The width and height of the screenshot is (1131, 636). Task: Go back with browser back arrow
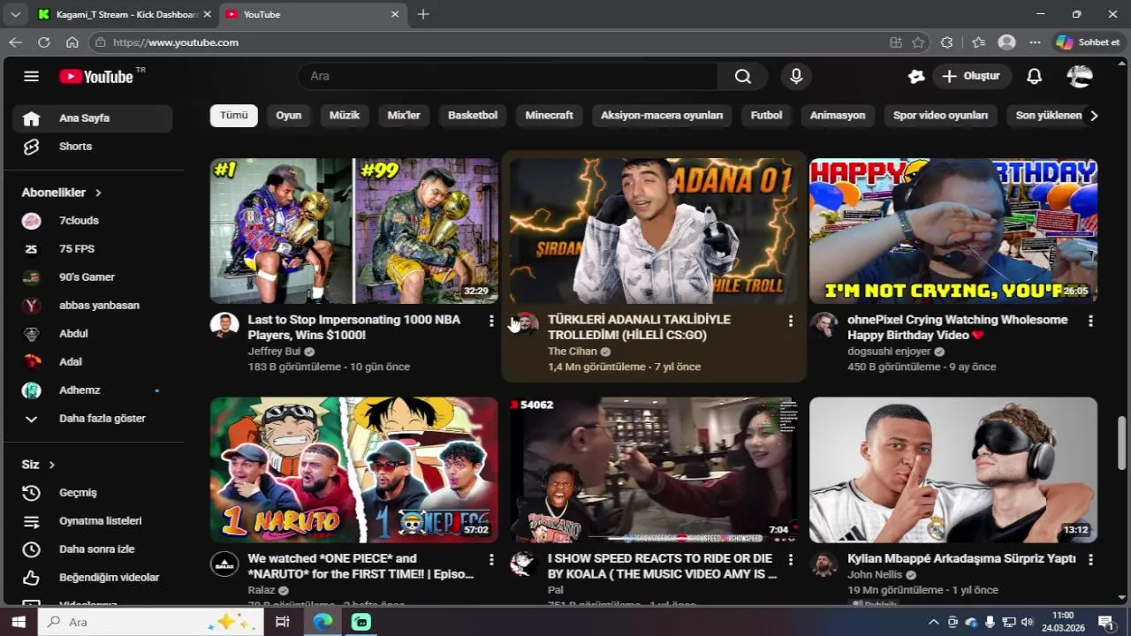15,42
